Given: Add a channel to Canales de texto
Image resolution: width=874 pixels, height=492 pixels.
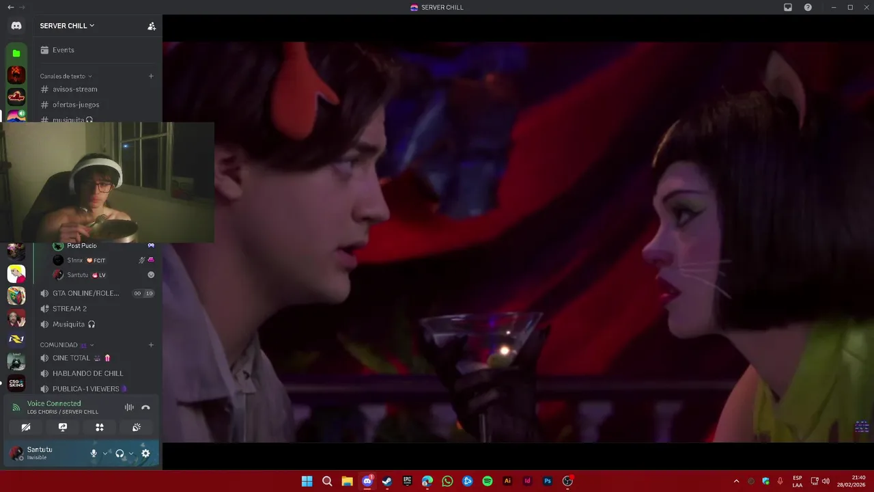Looking at the screenshot, I should pyautogui.click(x=151, y=76).
